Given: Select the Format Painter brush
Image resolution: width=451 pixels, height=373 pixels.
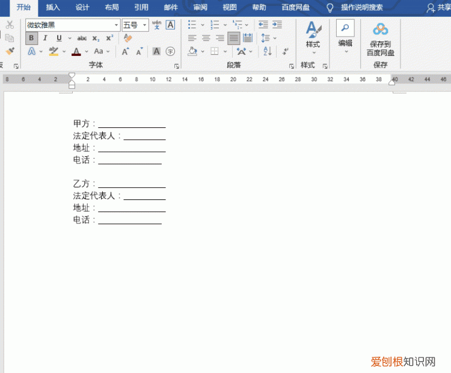Looking at the screenshot, I should pos(10,51).
